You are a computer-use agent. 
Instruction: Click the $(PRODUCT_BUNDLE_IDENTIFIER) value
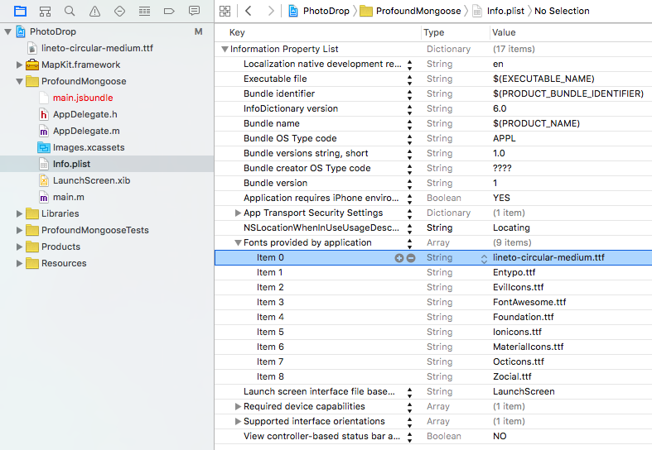[568, 94]
